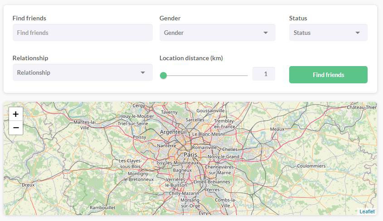Screen dimensions: 383x221
Task: Expand the Status dropdown
Action: tap(328, 33)
